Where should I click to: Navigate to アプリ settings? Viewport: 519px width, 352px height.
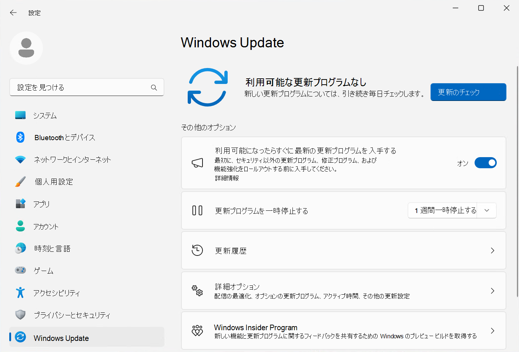click(87, 204)
